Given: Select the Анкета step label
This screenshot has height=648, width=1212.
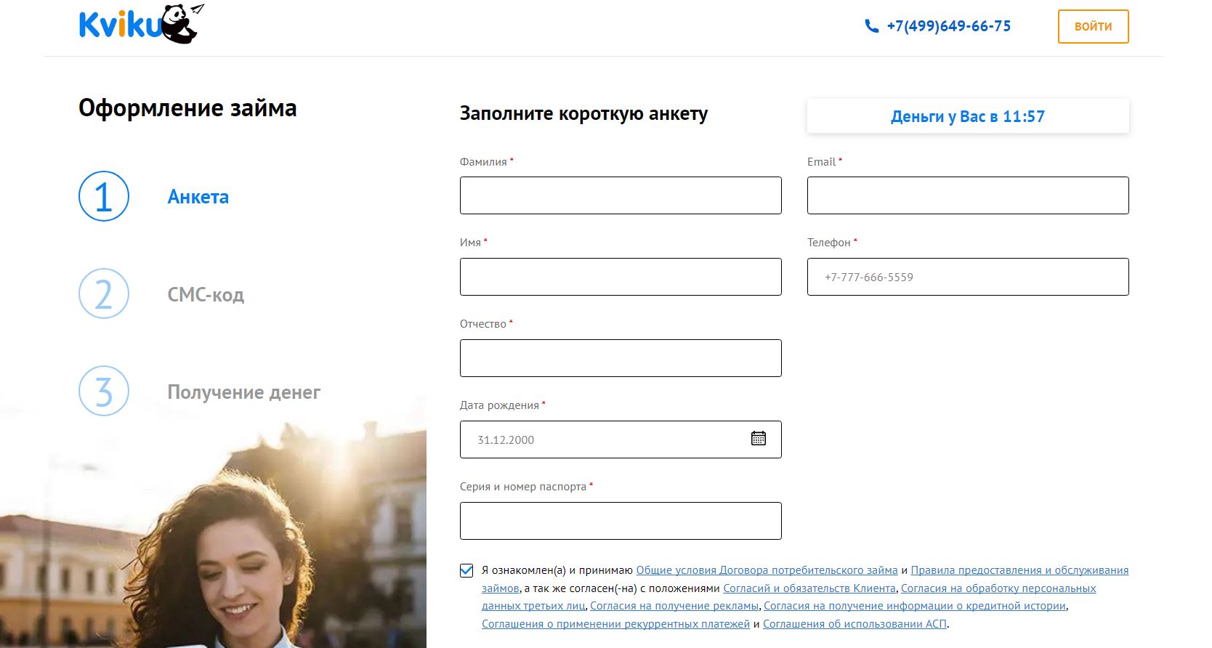Looking at the screenshot, I should (198, 197).
